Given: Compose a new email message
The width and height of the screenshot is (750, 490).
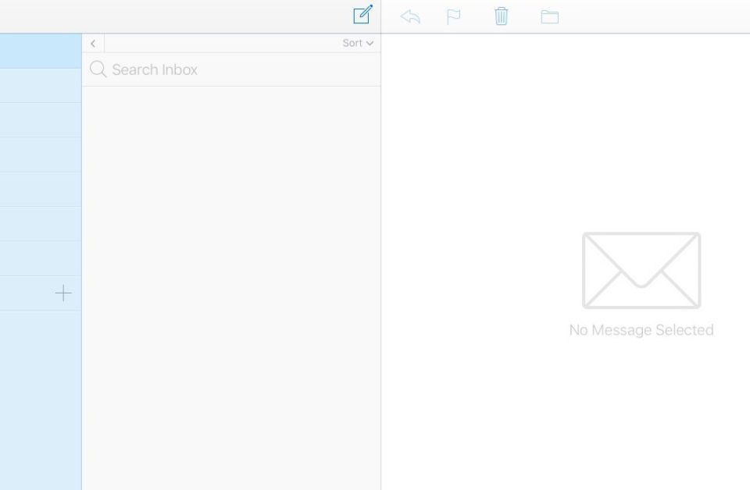Looking at the screenshot, I should pyautogui.click(x=362, y=14).
